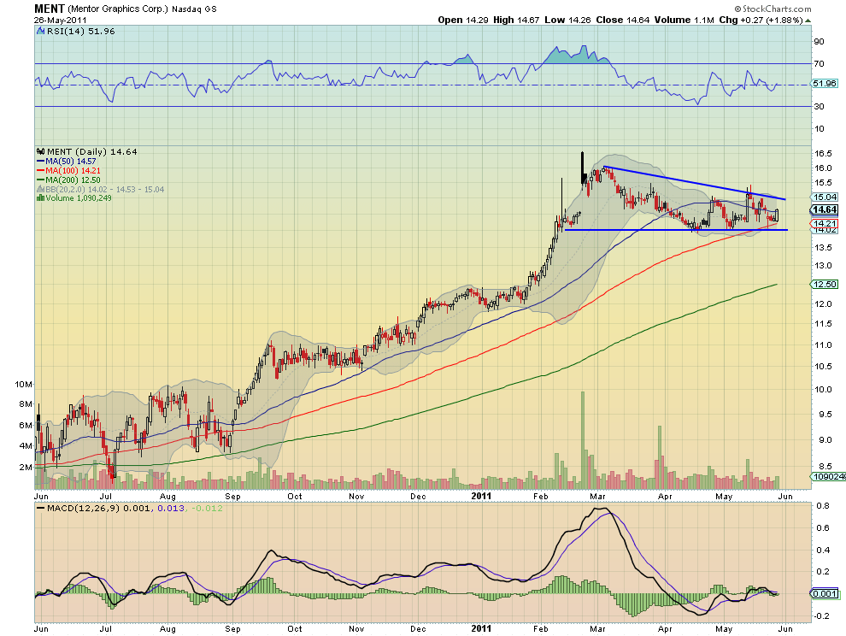The width and height of the screenshot is (846, 636).
Task: Click the 0.8 MACD axis label
Action: (823, 506)
